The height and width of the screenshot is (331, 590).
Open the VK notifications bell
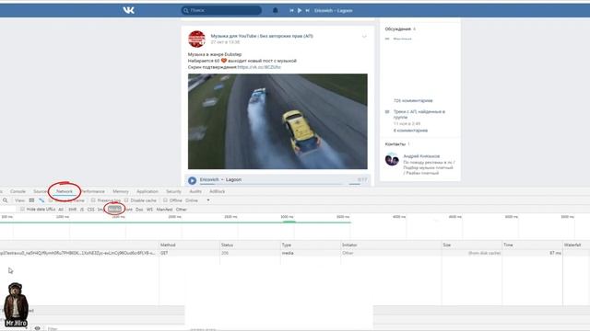point(275,10)
